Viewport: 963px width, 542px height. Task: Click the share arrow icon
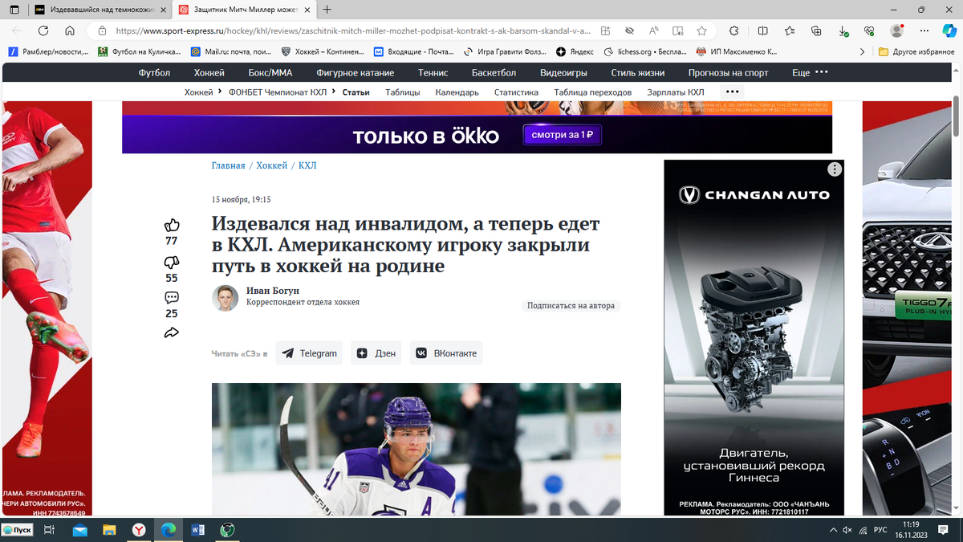click(x=171, y=332)
